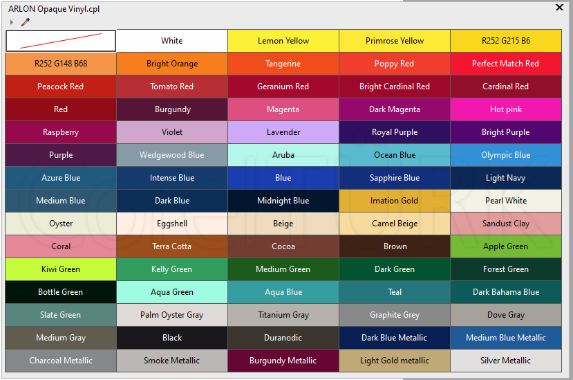This screenshot has width=573, height=380.
Task: Pick the Apple Green swatch
Action: pyautogui.click(x=506, y=246)
